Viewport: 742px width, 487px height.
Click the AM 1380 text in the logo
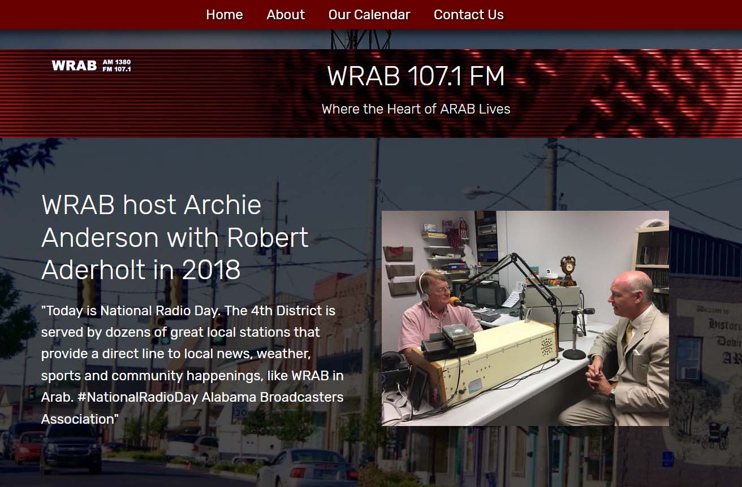117,61
